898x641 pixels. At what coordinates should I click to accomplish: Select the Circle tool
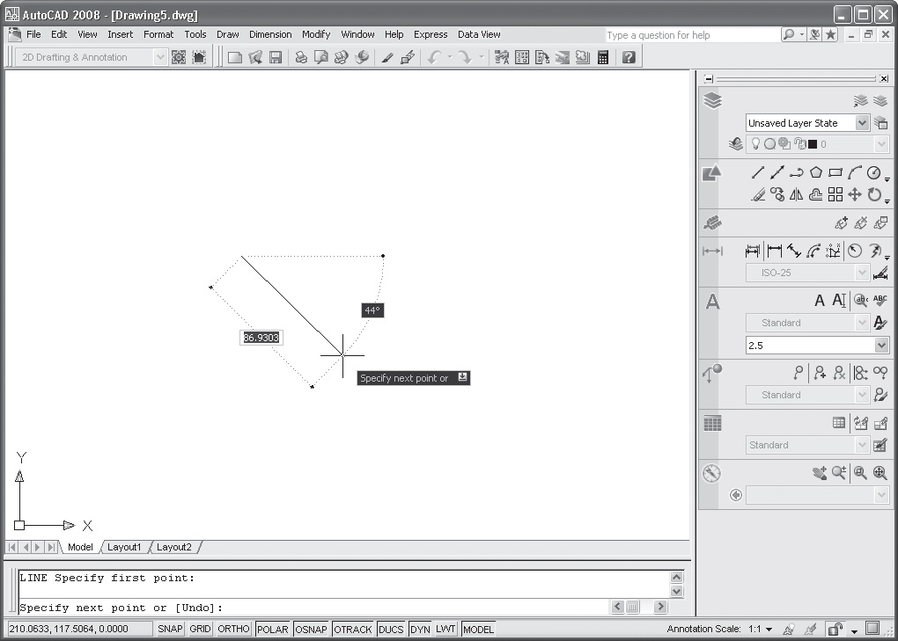tap(874, 172)
